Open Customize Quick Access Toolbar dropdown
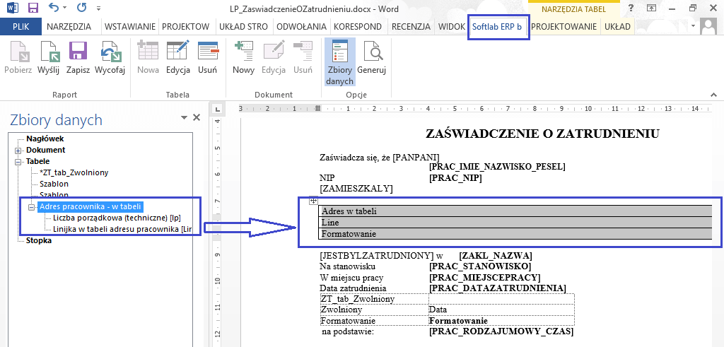The height and width of the screenshot is (347, 724). click(x=98, y=8)
